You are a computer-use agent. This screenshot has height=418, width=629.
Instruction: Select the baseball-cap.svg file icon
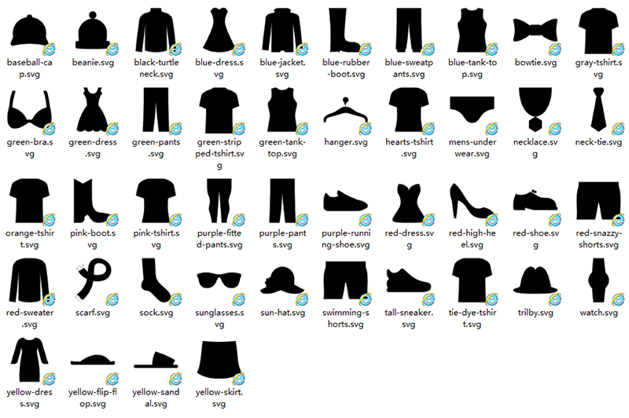click(x=28, y=31)
